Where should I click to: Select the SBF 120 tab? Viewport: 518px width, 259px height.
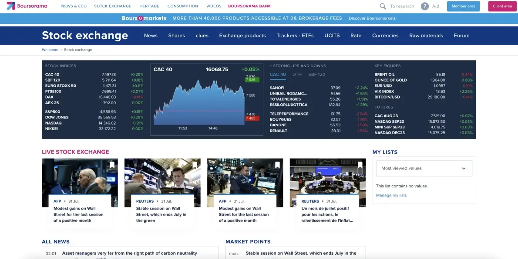[317, 74]
